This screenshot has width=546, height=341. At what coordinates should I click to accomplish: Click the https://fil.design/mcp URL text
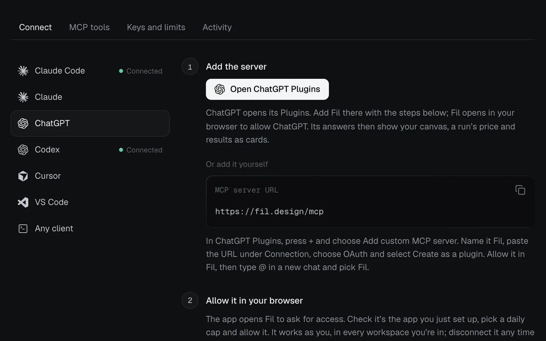click(269, 211)
